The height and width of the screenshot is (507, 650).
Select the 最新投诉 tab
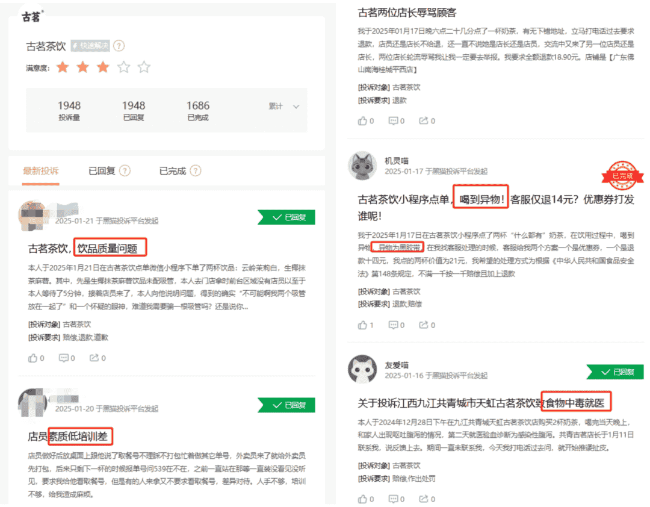[41, 171]
